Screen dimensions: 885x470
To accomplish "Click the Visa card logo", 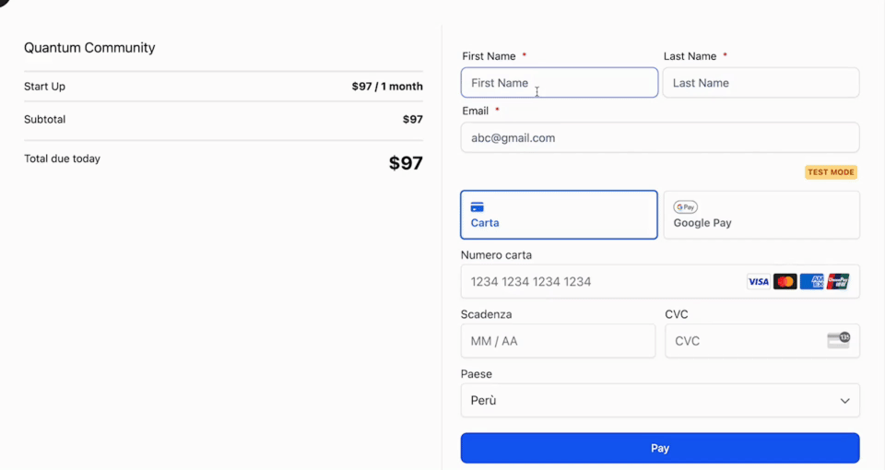I will pyautogui.click(x=758, y=282).
